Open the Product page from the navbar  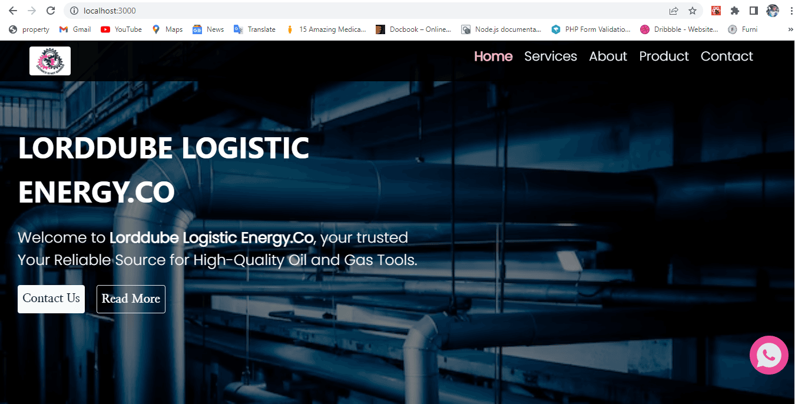(x=664, y=56)
